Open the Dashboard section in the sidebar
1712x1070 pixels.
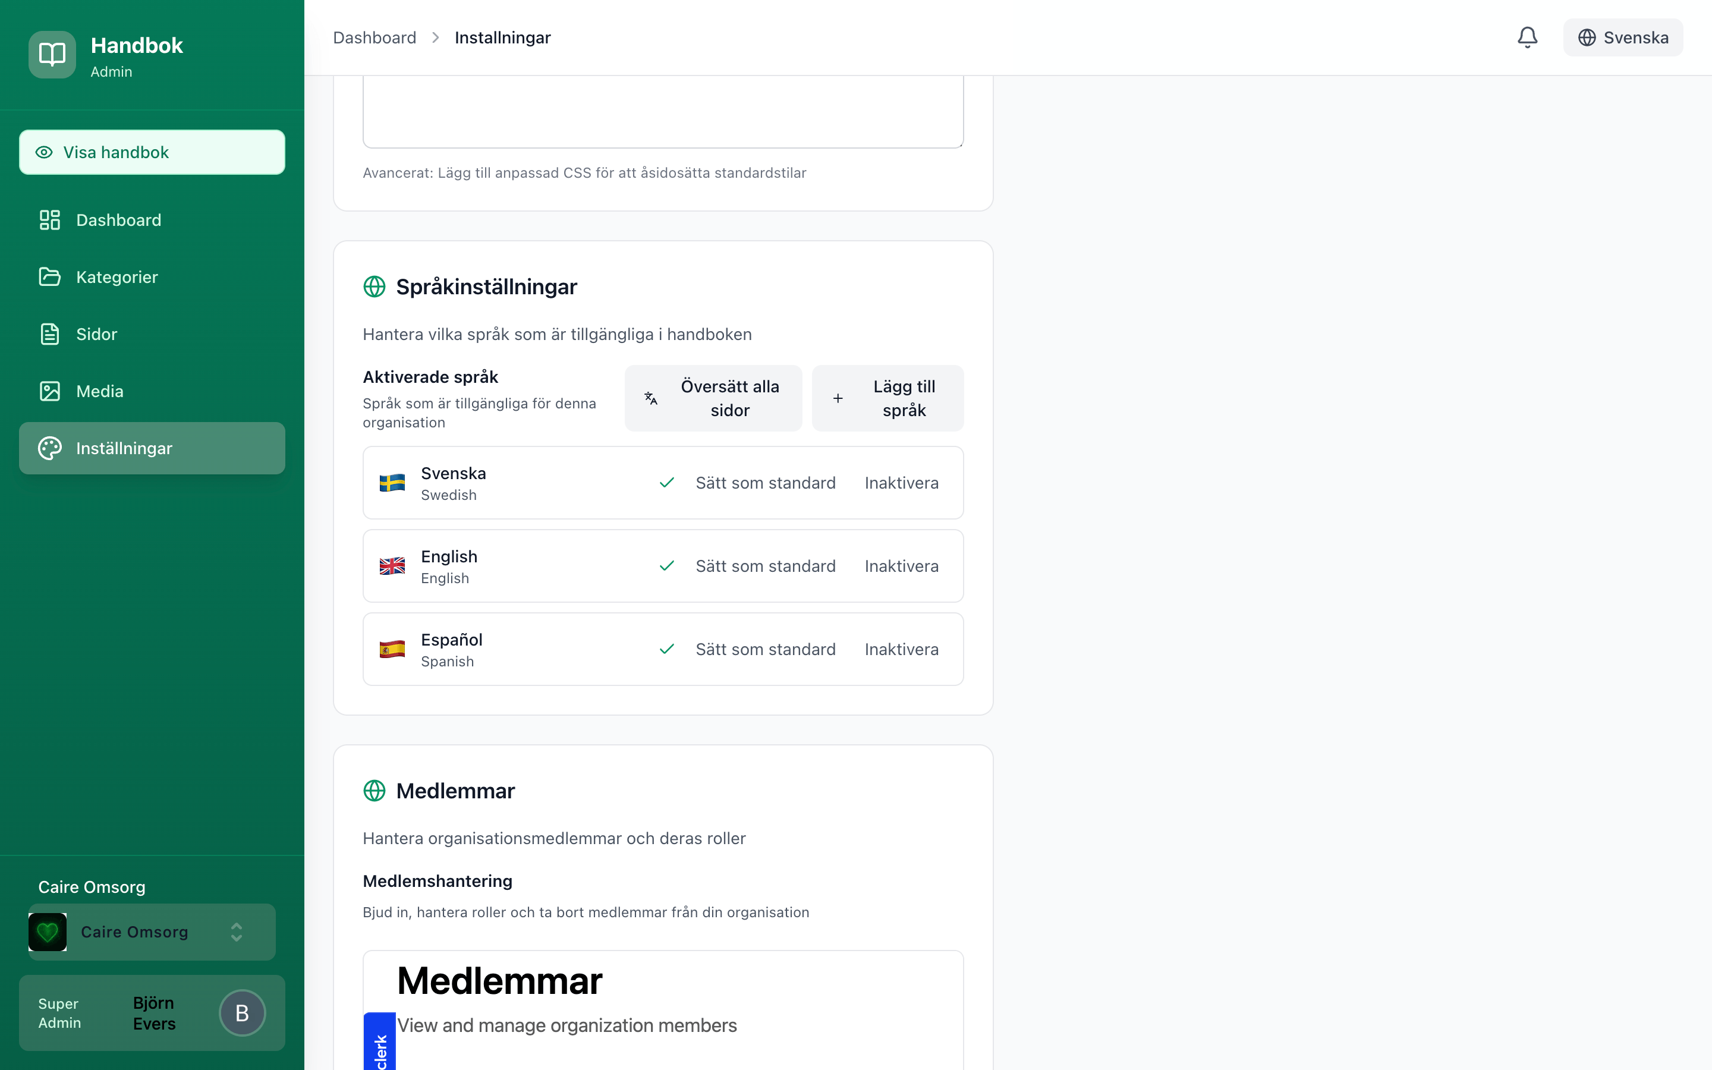[118, 220]
